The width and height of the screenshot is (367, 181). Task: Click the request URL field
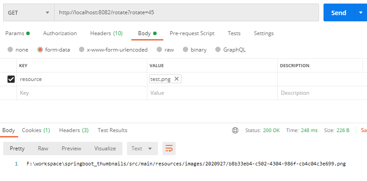[186, 12]
